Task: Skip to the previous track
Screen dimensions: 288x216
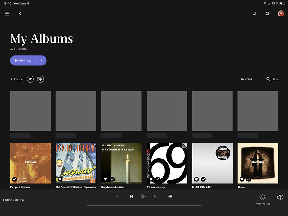Action: [x=132, y=197]
